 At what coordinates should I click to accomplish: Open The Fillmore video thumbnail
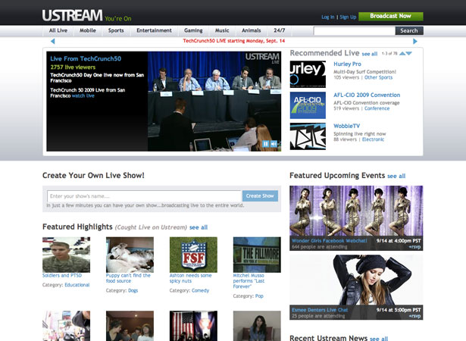tap(257, 255)
